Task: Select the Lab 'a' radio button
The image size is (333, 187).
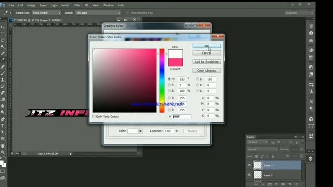Action: [x=197, y=85]
